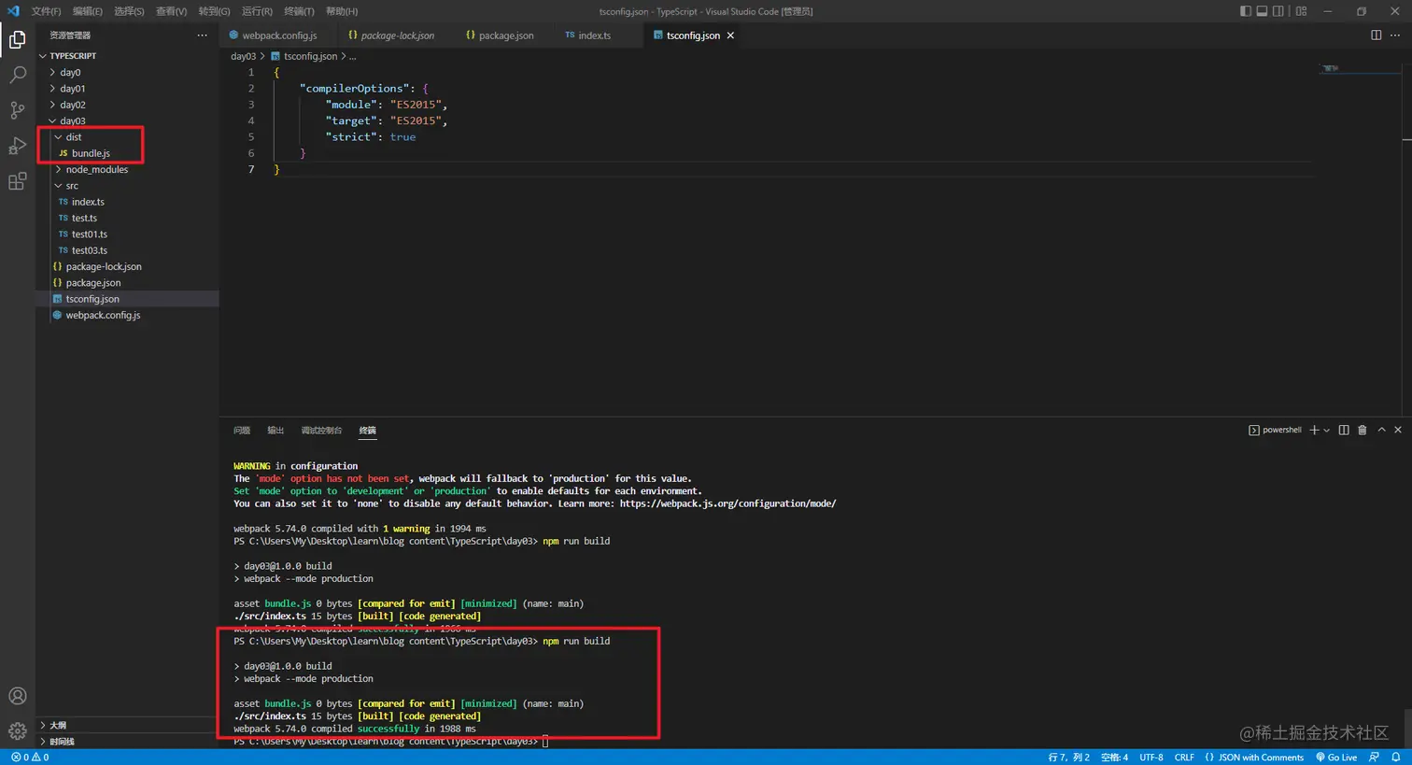Click Go Live in the status bar
Viewport: 1412px width, 765px height.
point(1336,758)
